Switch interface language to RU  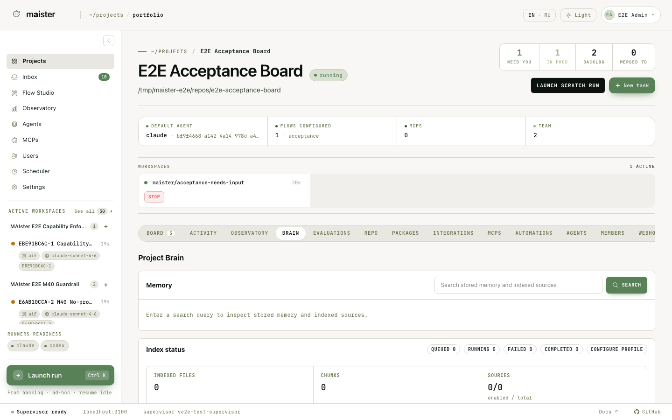coord(547,15)
